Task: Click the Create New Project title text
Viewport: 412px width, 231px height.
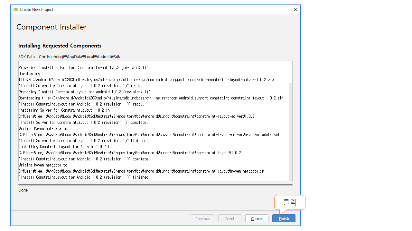Action: [x=36, y=10]
